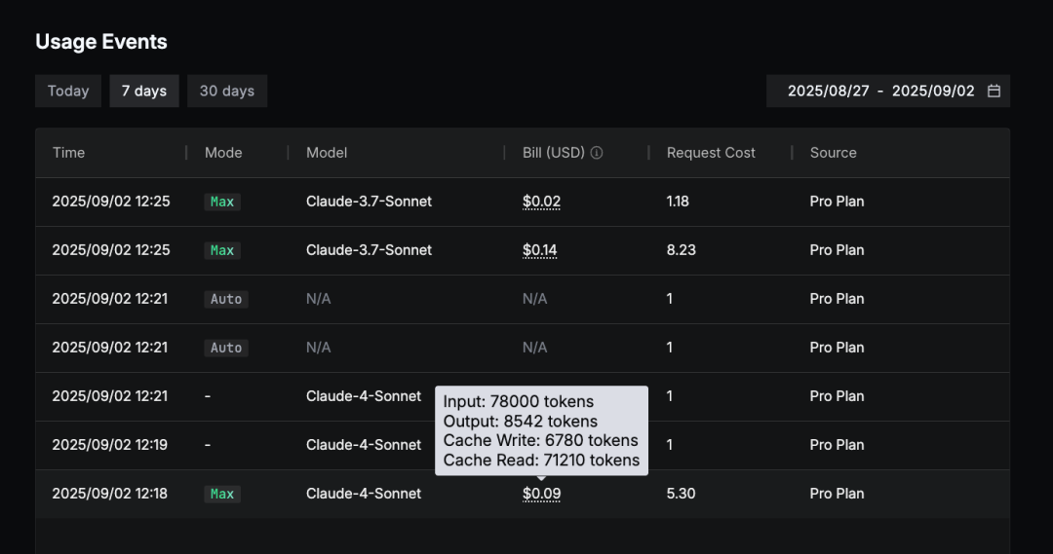The height and width of the screenshot is (554, 1053).
Task: Click the info icon beside Bill (USD)
Action: tap(597, 153)
